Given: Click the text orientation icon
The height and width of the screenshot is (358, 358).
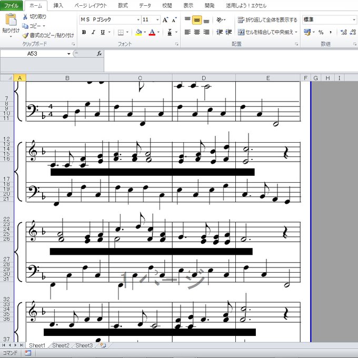Looking at the screenshot, I should tap(220, 20).
